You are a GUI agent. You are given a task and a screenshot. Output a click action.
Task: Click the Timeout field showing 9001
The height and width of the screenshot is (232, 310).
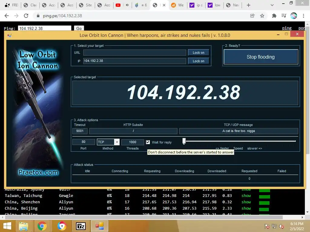[80, 131]
